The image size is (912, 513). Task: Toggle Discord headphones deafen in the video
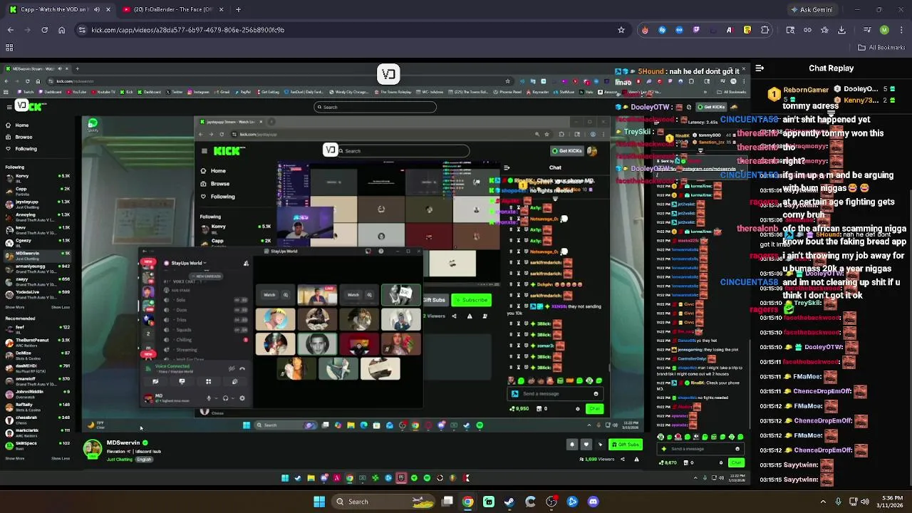[x=225, y=398]
